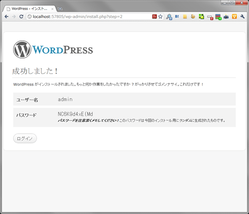This screenshot has width=249, height=214.
Task: Click the green squares extension icon
Action: 201,17
